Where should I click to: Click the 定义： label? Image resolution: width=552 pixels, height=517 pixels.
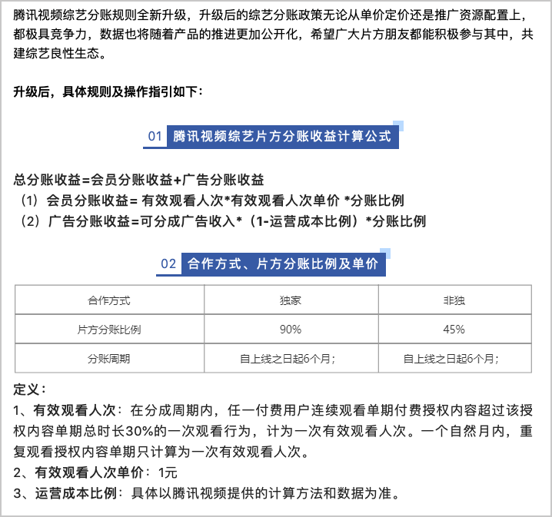pos(30,389)
